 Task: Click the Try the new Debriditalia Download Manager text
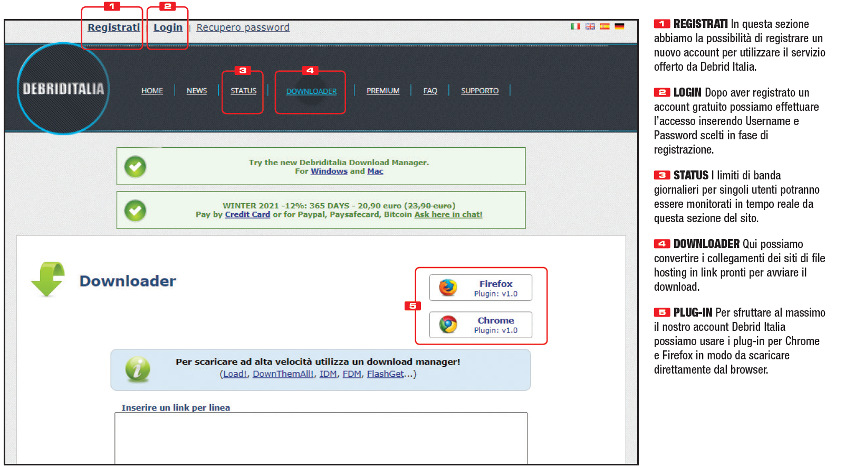pos(339,163)
